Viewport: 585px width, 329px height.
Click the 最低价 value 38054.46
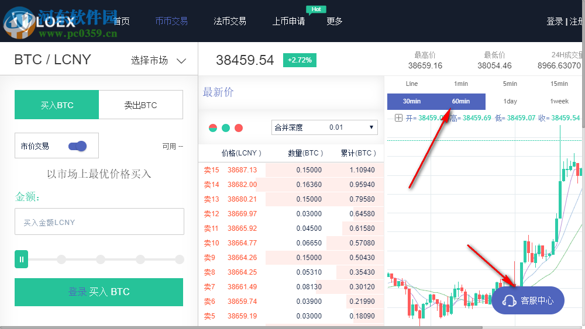(494, 65)
